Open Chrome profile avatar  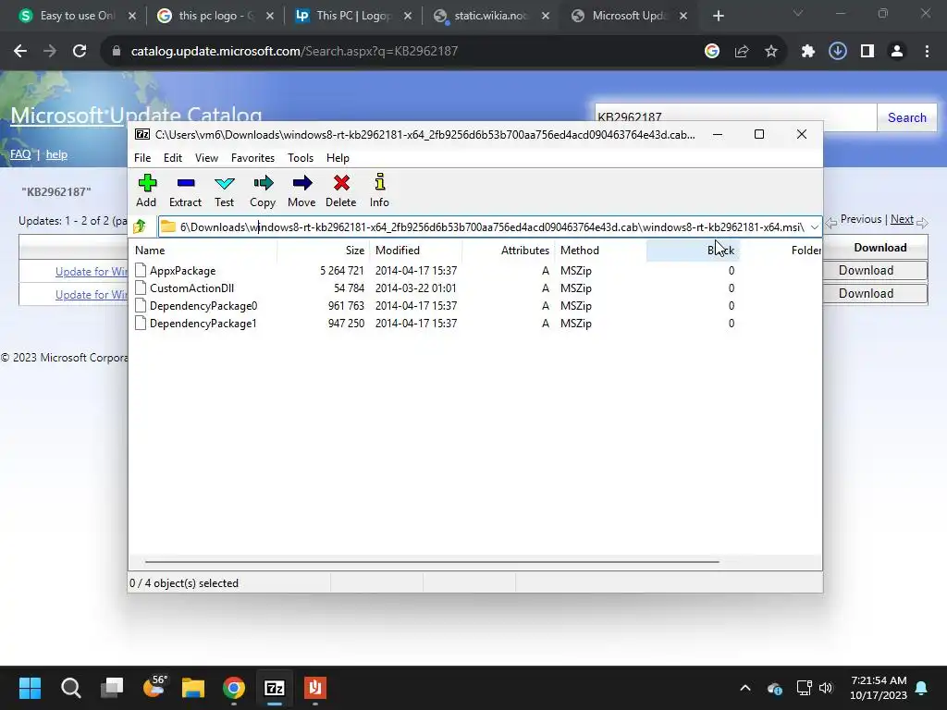(897, 52)
